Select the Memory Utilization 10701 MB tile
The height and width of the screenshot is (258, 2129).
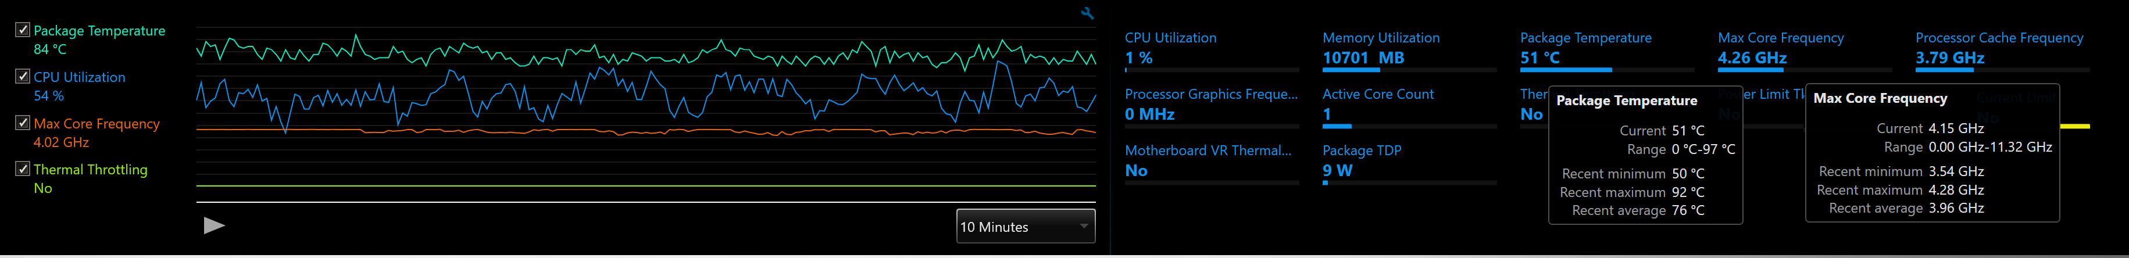pos(1409,51)
